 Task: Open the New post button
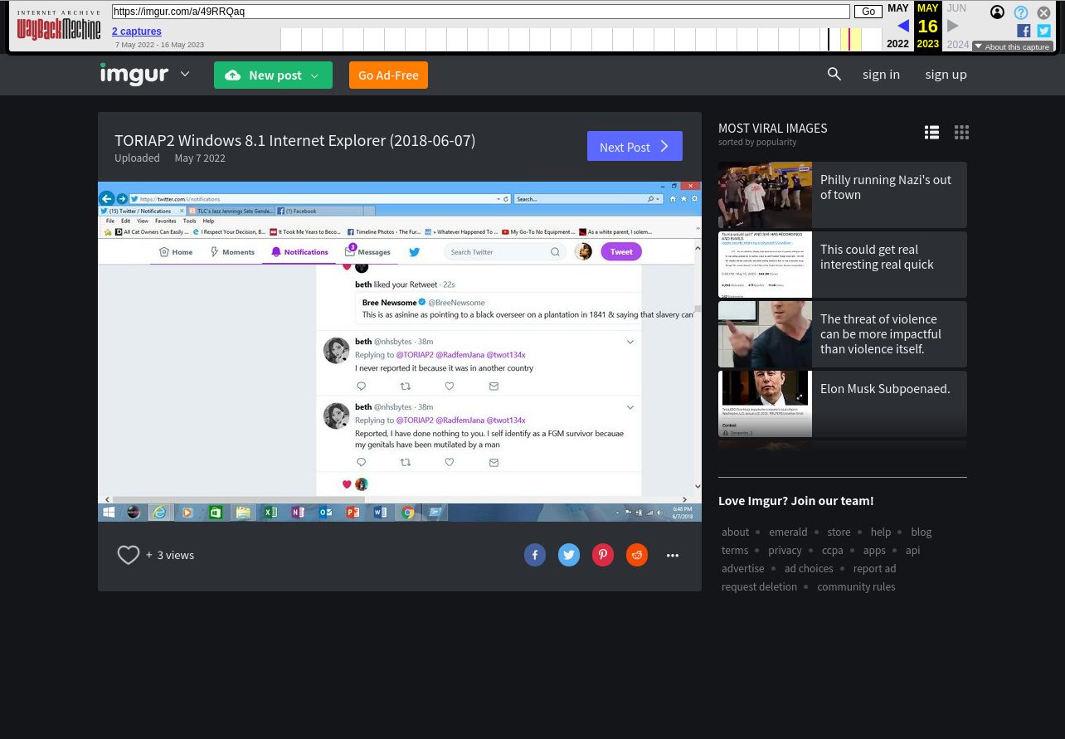tap(273, 75)
